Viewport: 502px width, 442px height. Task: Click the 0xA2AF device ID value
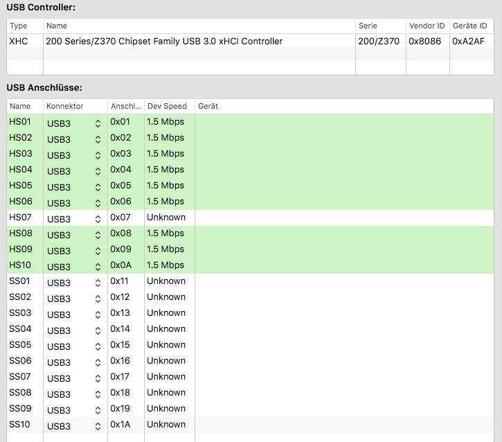tap(468, 42)
